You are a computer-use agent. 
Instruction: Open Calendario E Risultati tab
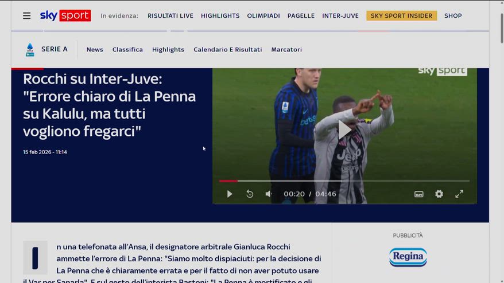(227, 50)
